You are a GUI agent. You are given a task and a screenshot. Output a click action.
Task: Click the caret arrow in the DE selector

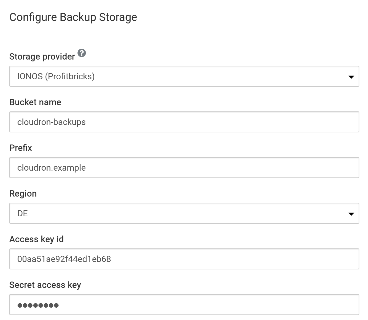tap(351, 214)
